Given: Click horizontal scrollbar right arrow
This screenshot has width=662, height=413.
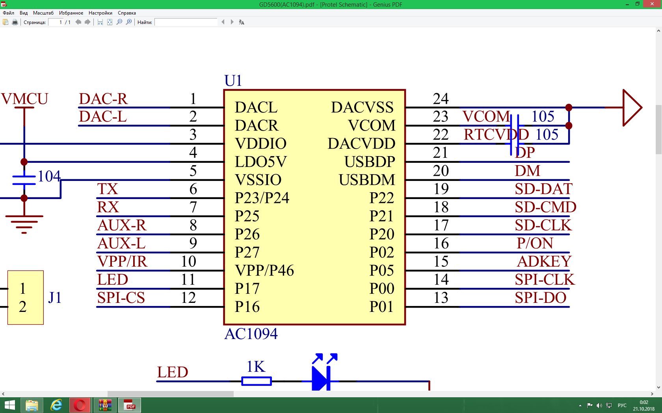Looking at the screenshot, I should (x=652, y=394).
